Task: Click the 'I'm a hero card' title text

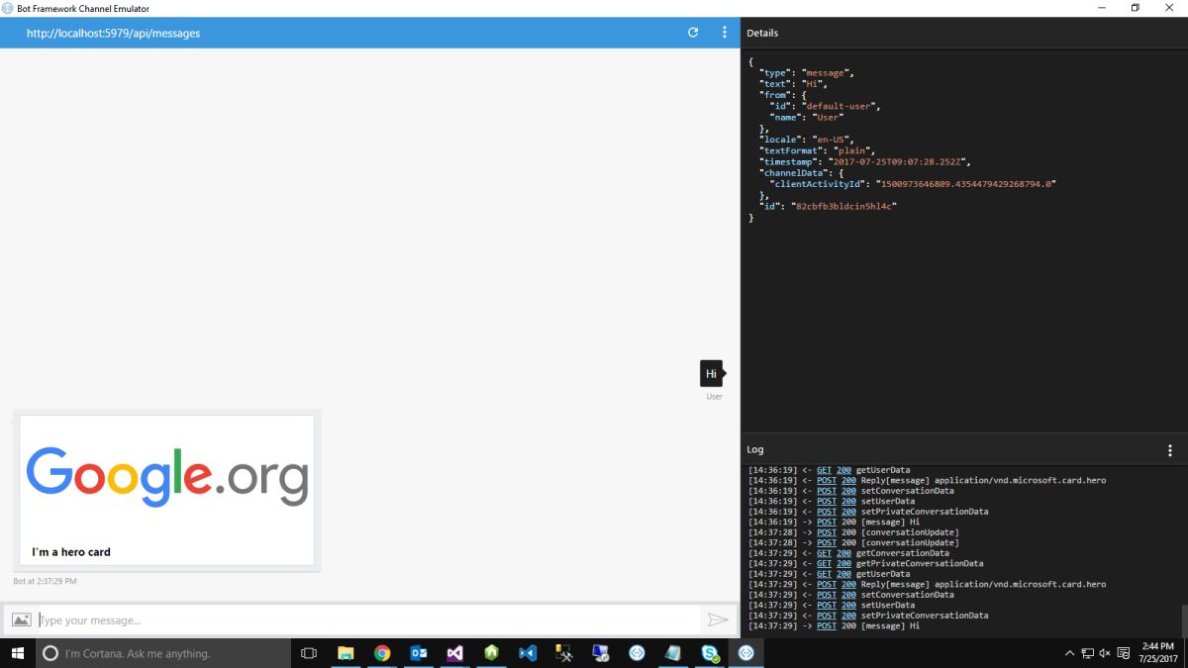Action: click(x=71, y=552)
